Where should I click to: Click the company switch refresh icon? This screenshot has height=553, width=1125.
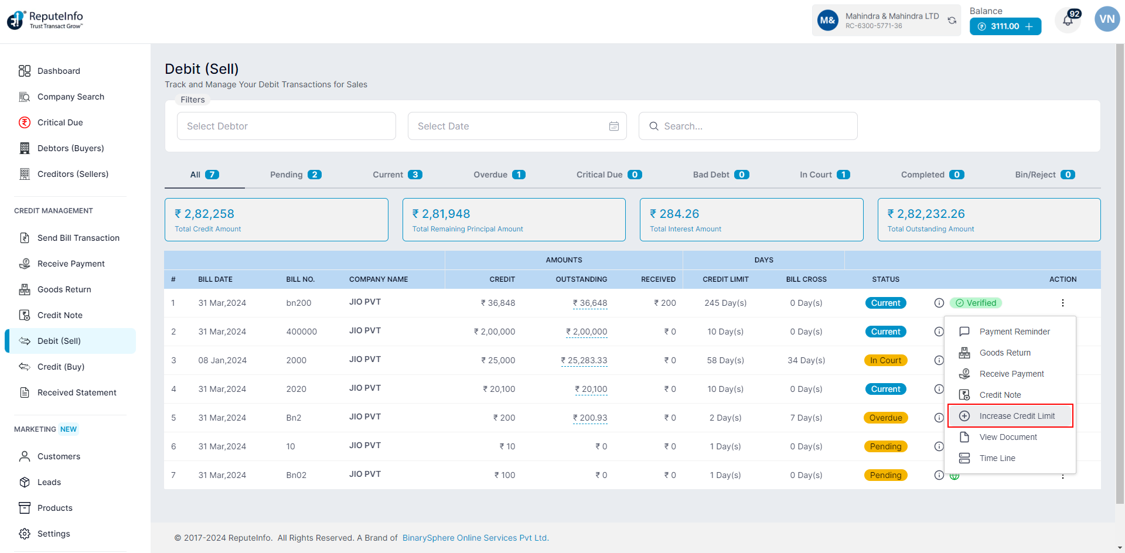(x=952, y=21)
